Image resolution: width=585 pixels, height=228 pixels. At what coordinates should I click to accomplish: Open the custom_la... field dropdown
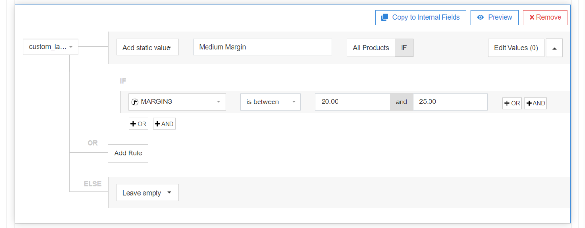point(51,47)
